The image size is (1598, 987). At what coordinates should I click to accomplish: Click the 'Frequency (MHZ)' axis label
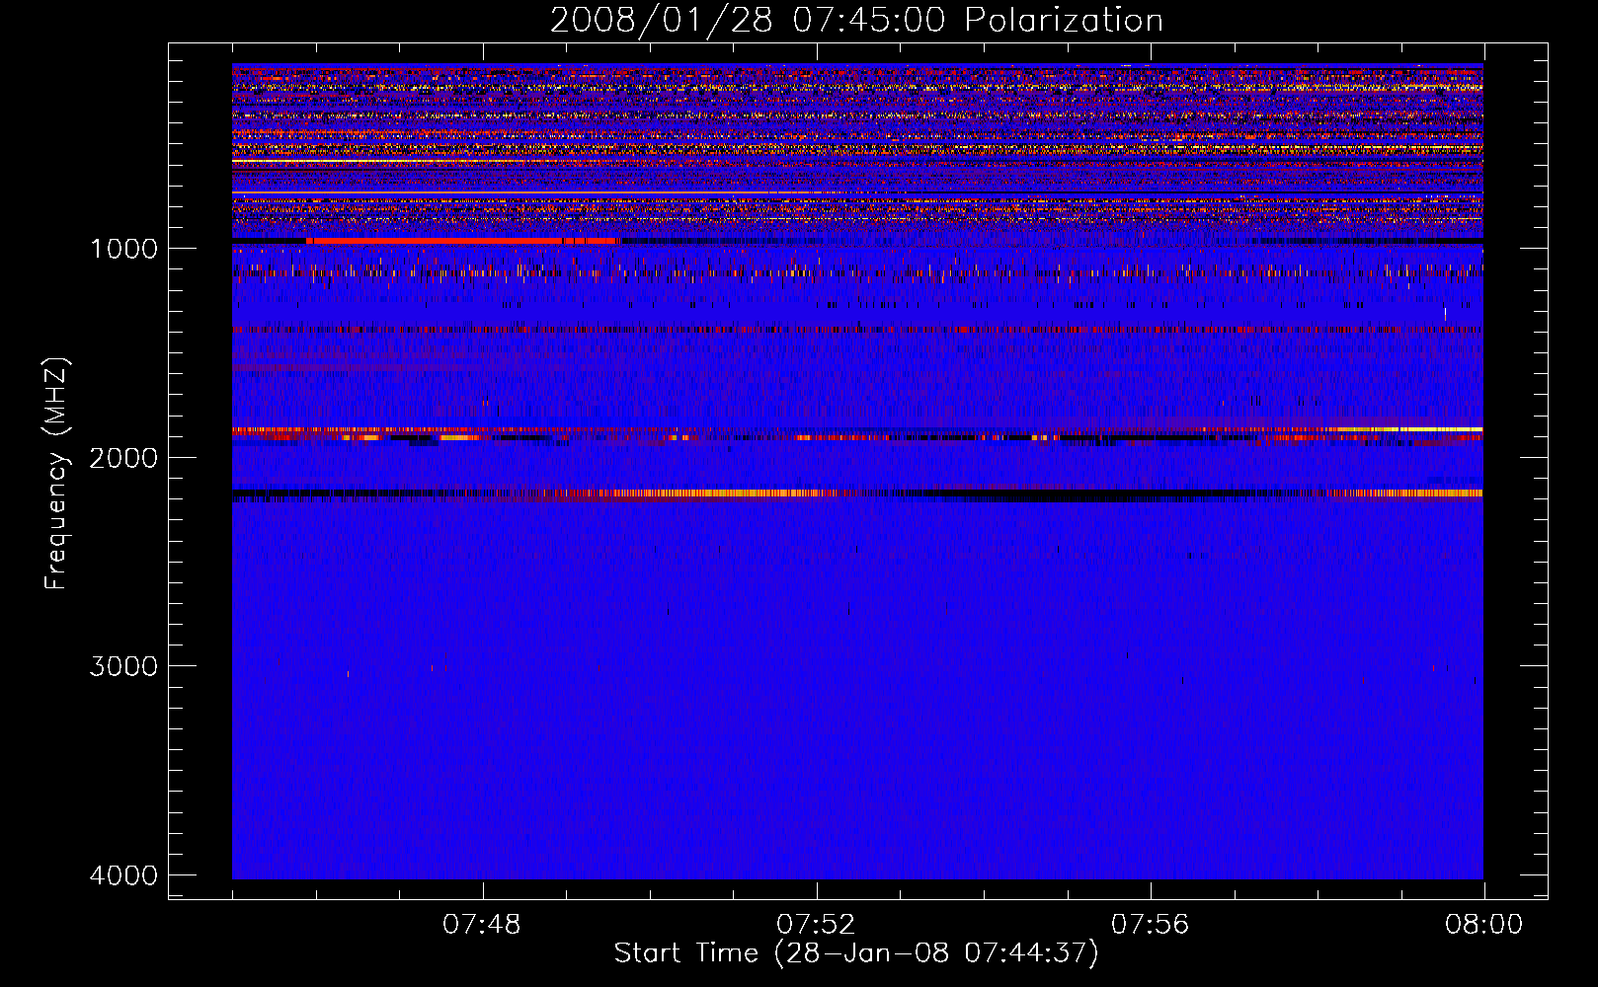(57, 474)
